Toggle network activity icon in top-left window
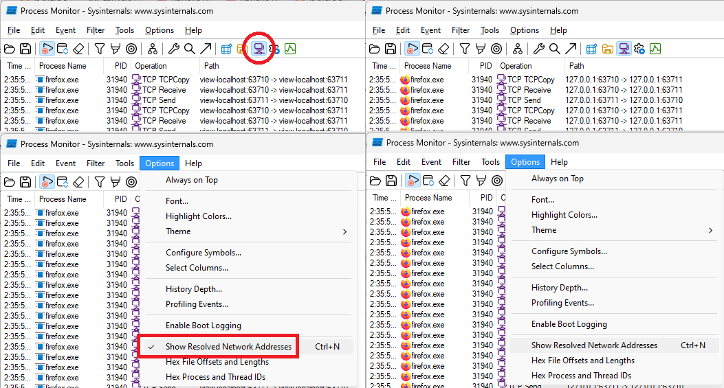 259,49
